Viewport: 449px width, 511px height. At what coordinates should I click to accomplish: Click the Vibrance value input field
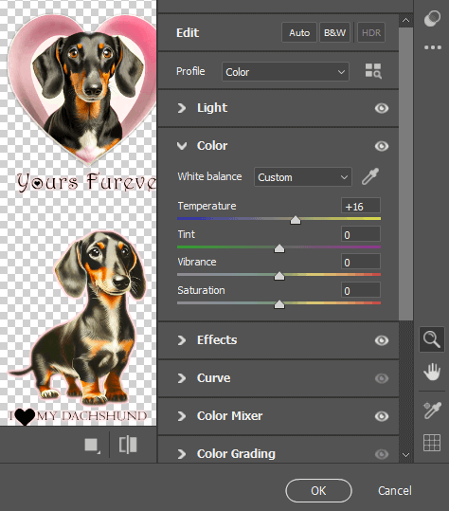click(x=361, y=262)
